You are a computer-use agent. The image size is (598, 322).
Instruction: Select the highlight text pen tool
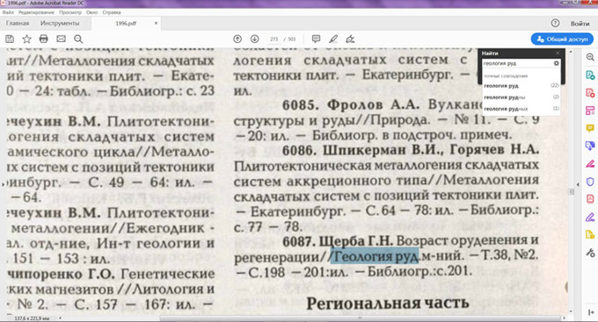coord(333,39)
